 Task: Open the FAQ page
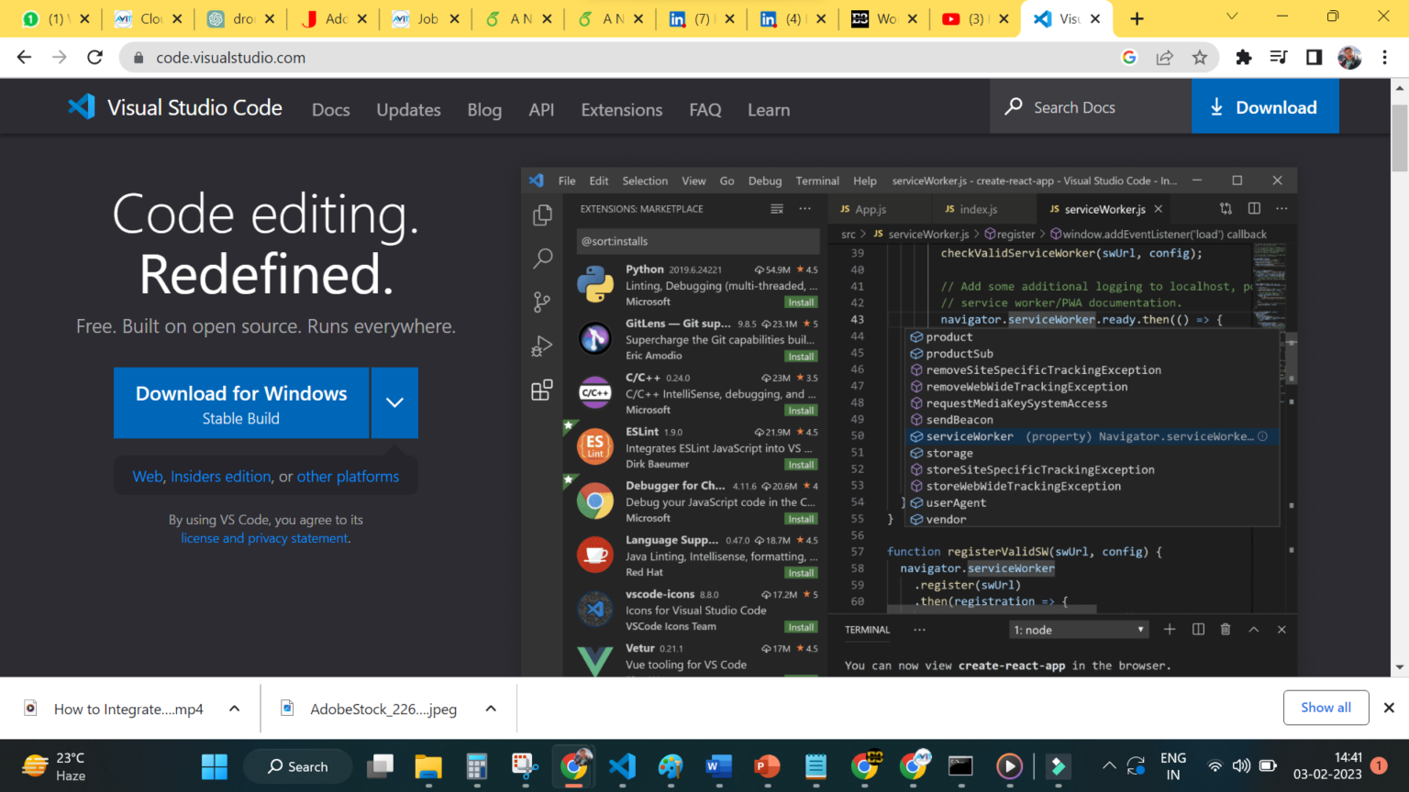[x=705, y=109]
